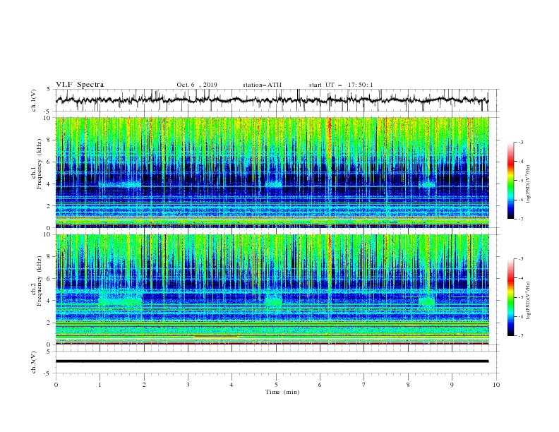
Task: Click the log(PSD) label by ch.2 color bar
Action: 529,301
